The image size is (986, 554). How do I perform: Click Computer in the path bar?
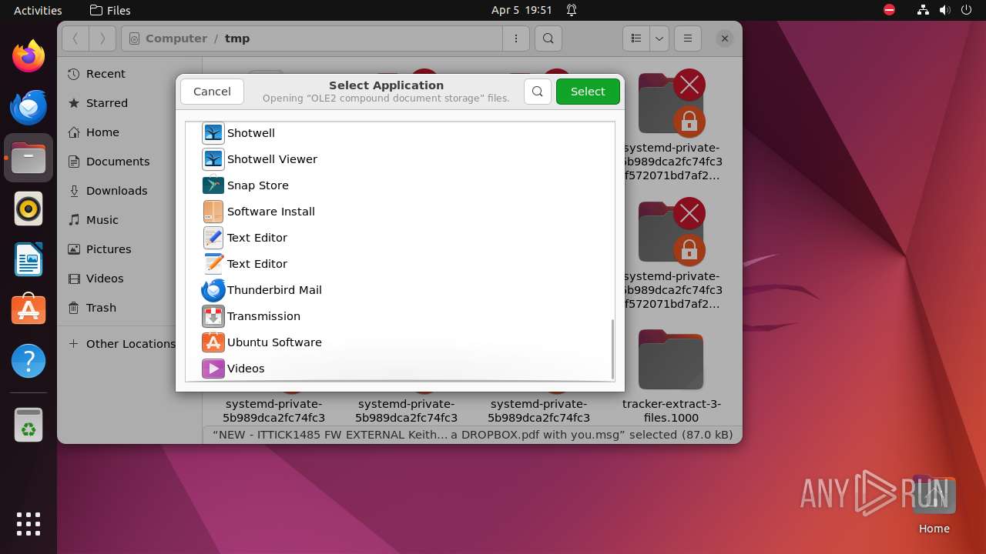pyautogui.click(x=176, y=38)
